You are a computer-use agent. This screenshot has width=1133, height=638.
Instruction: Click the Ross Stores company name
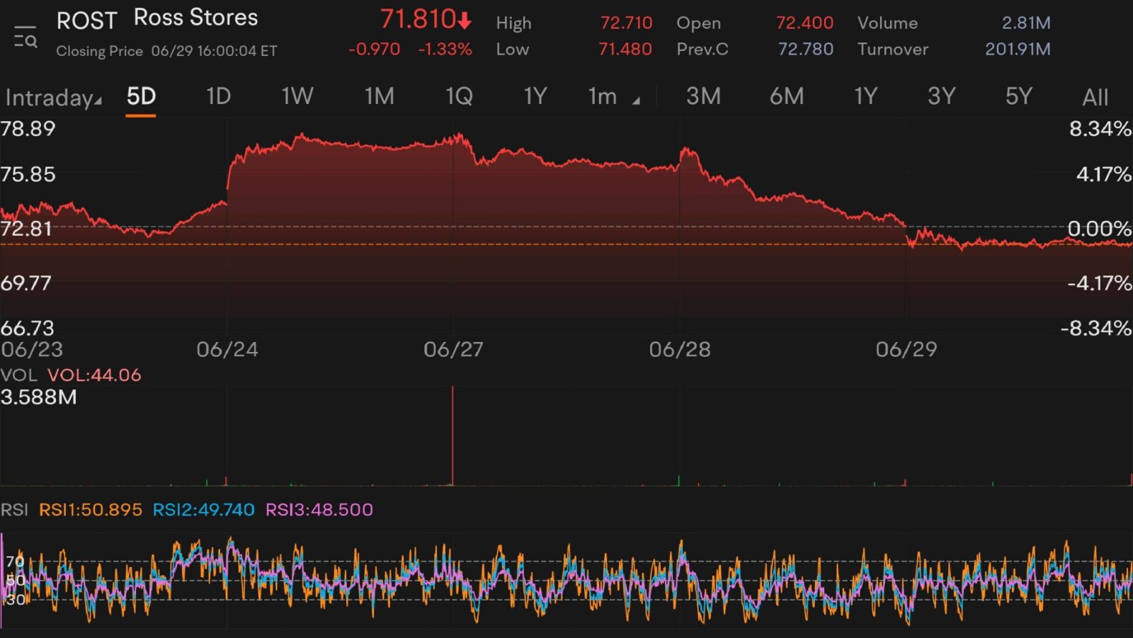tap(196, 18)
